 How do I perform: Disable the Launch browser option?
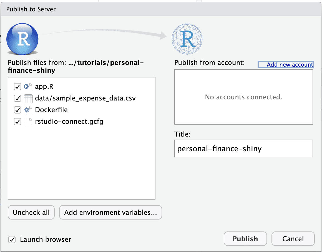pos(12,239)
